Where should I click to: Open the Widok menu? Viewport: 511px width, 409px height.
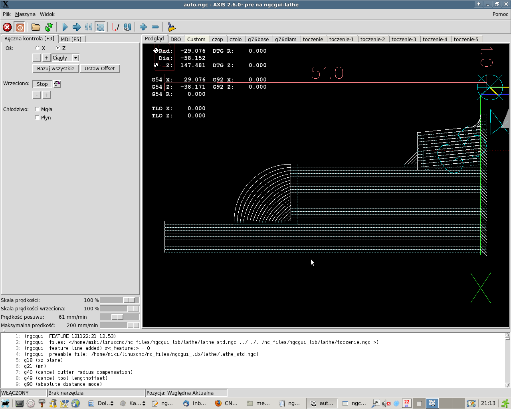(47, 14)
